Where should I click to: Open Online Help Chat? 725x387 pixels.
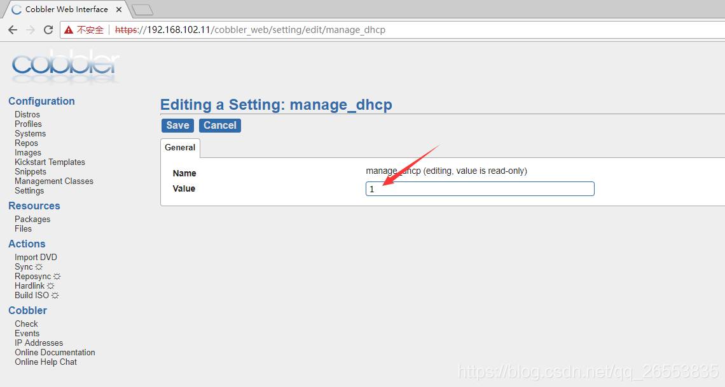pyautogui.click(x=46, y=362)
